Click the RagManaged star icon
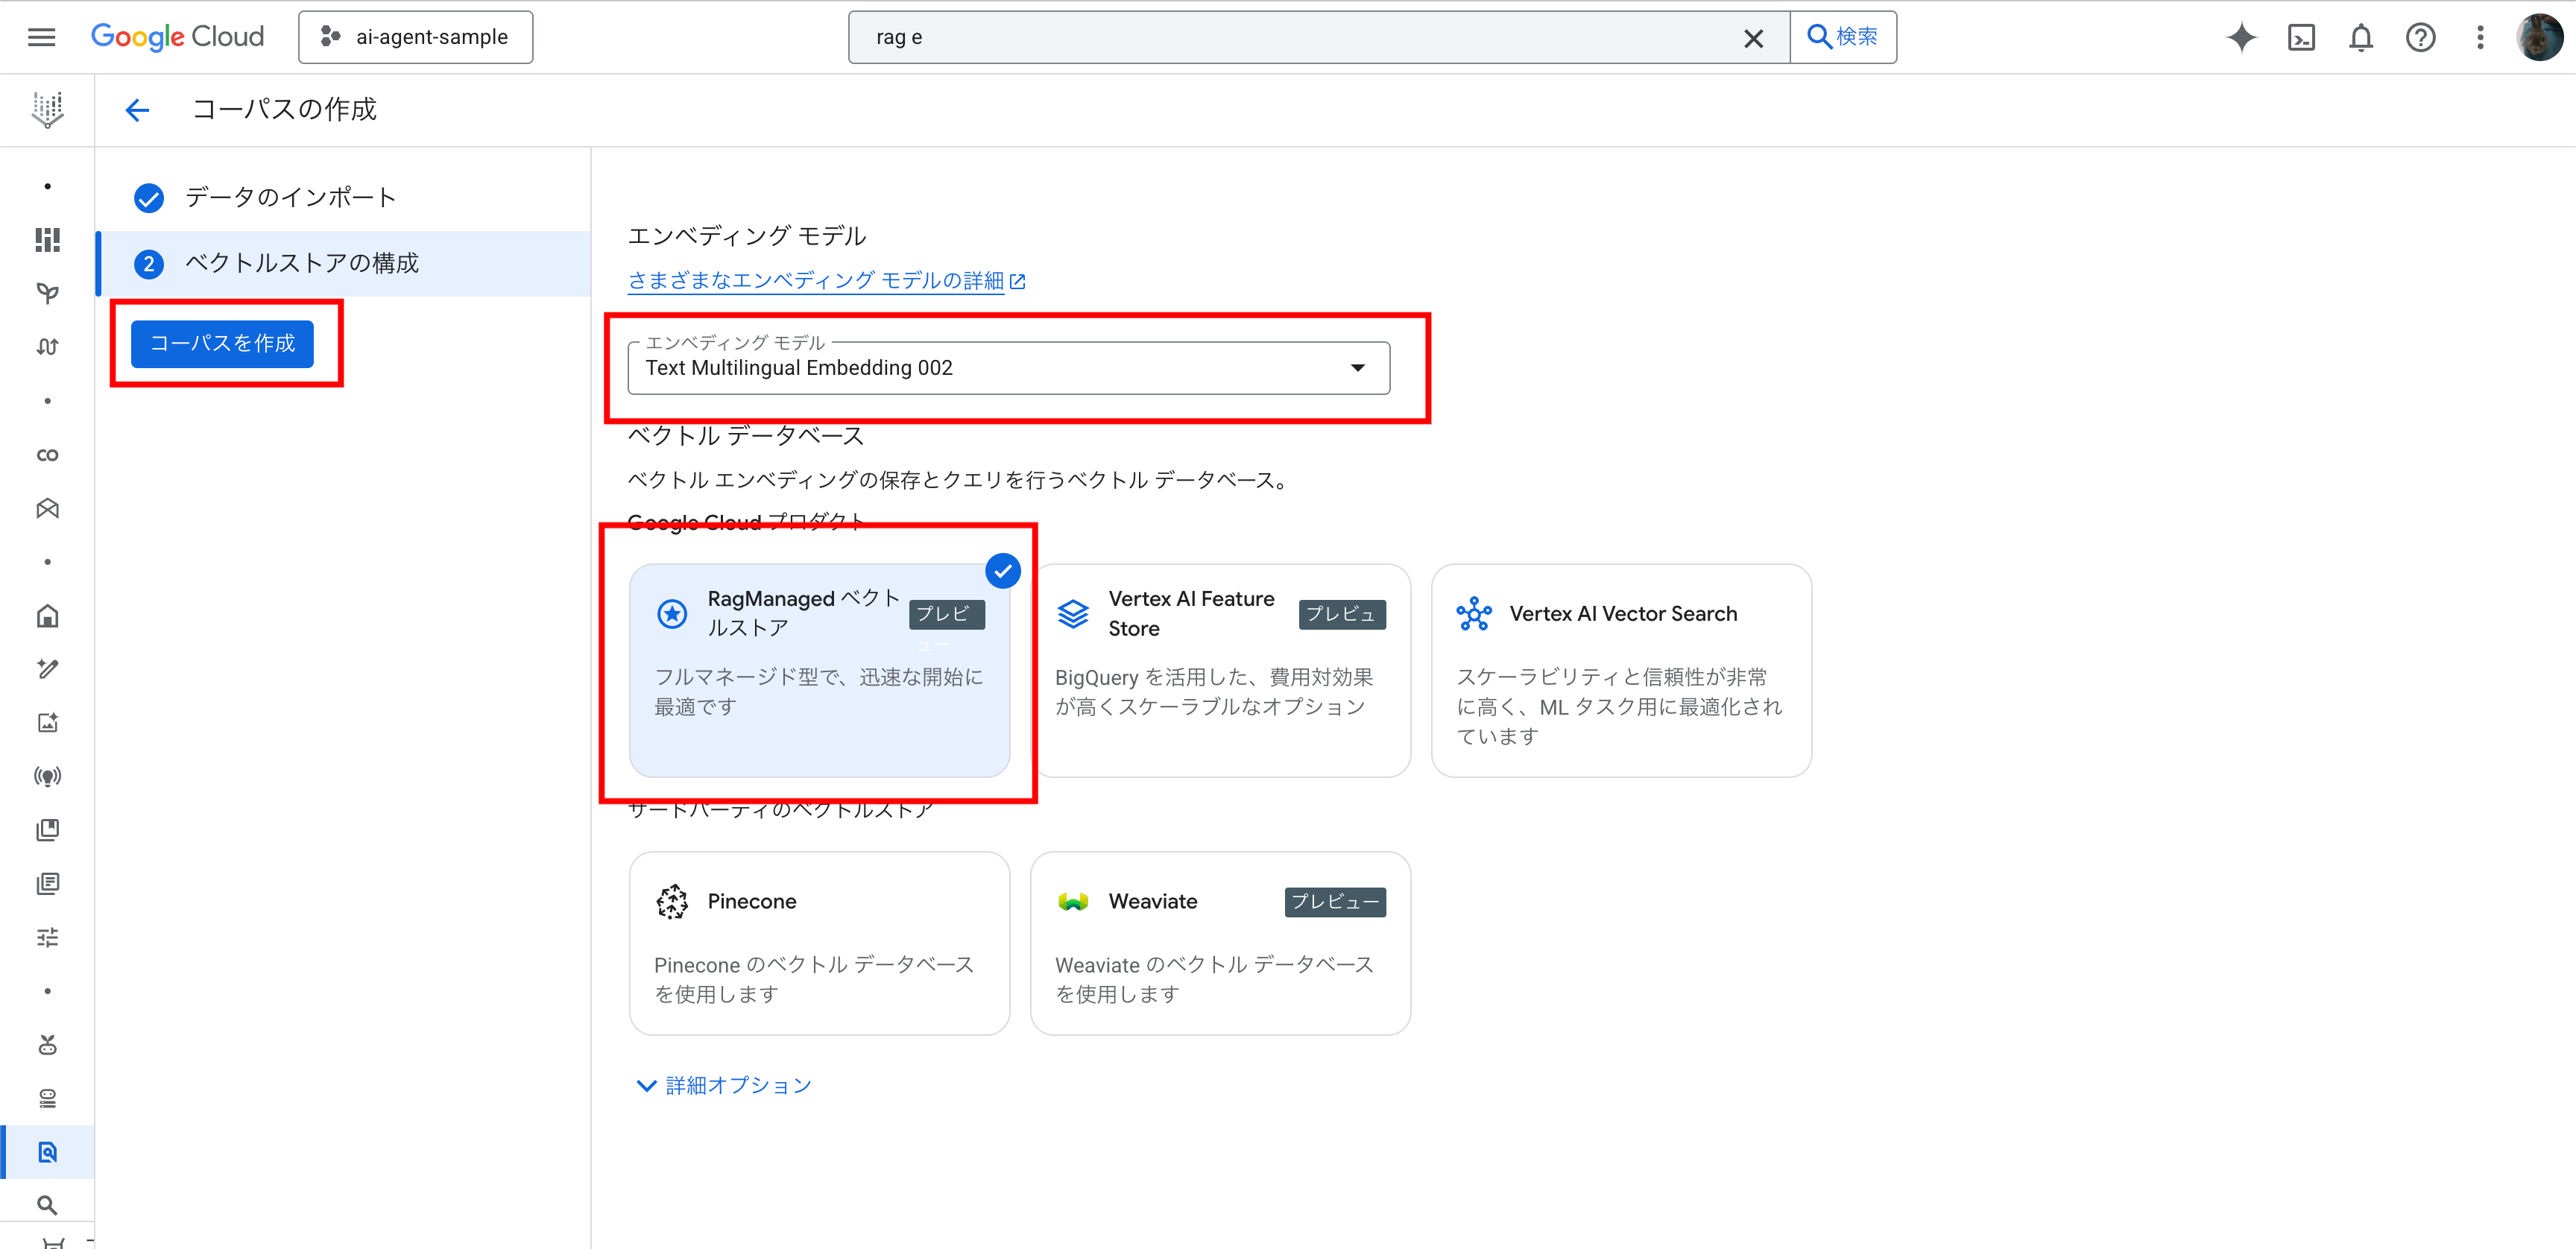The width and height of the screenshot is (2576, 1249). click(672, 614)
